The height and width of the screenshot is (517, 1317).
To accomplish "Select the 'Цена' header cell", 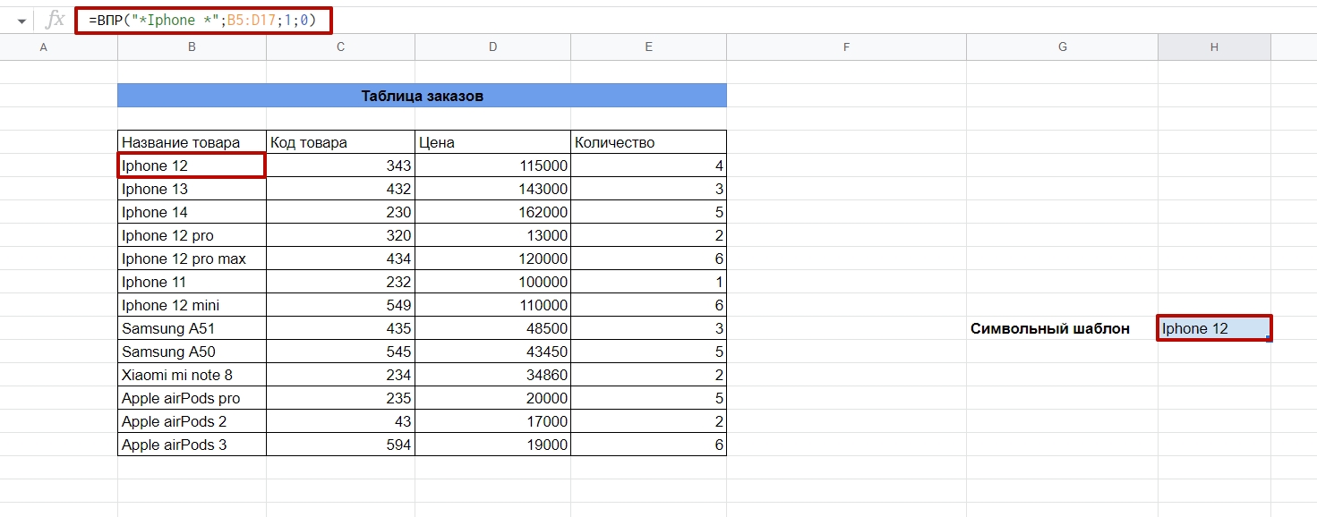I will (492, 142).
